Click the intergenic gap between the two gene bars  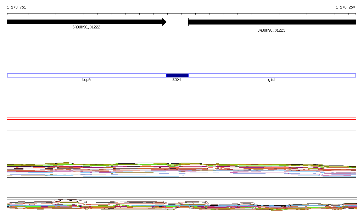(177, 22)
